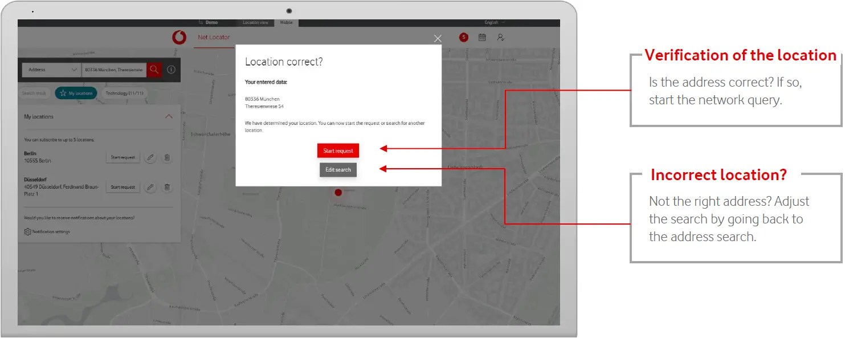
Task: Open the user account icon
Action: click(x=500, y=38)
